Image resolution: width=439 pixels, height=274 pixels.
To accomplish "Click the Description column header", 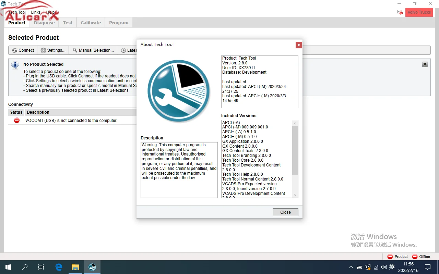I will click(x=38, y=112).
